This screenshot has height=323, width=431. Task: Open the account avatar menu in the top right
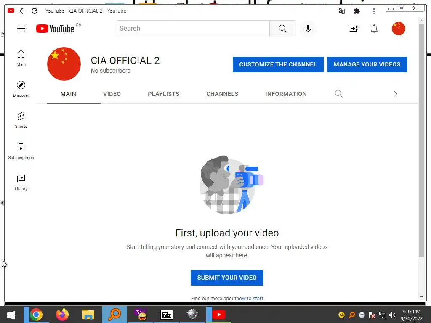[398, 29]
